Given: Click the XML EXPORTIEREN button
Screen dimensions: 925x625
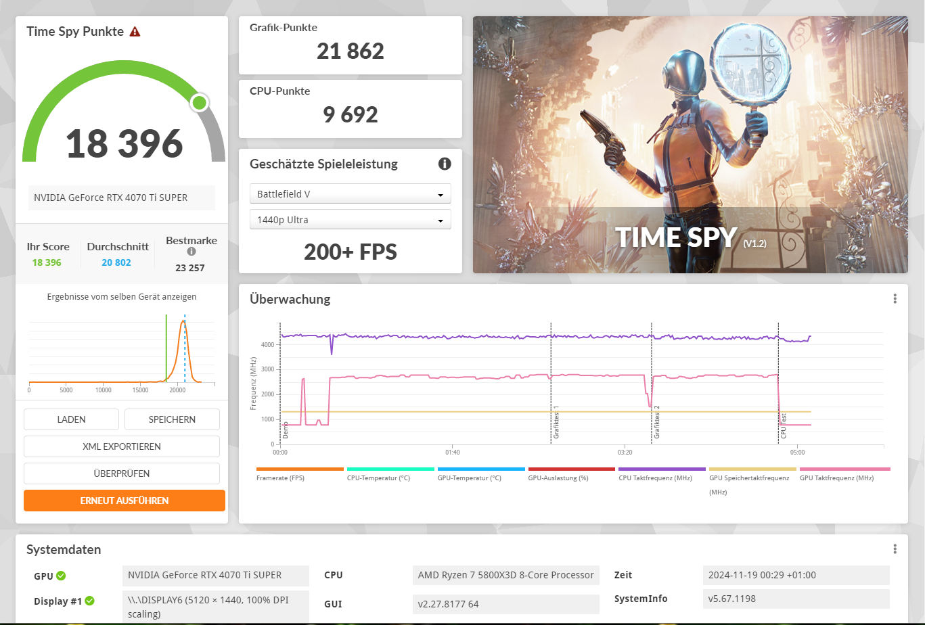Looking at the screenshot, I should [122, 446].
